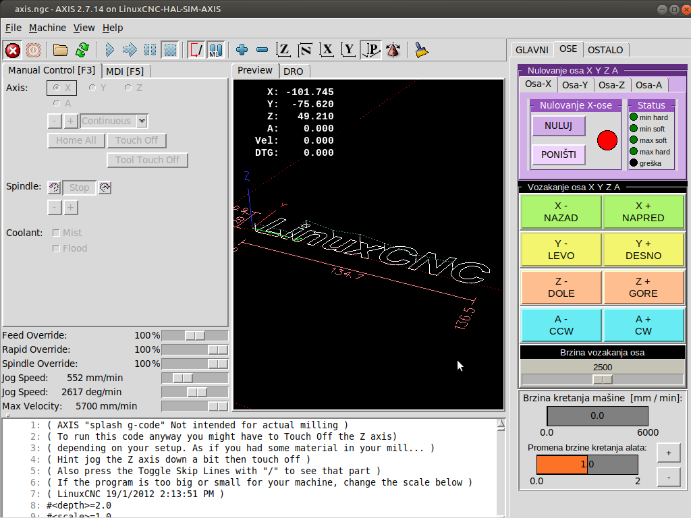Increase tool speed with plus button
This screenshot has width=691, height=518.
pos(669,453)
